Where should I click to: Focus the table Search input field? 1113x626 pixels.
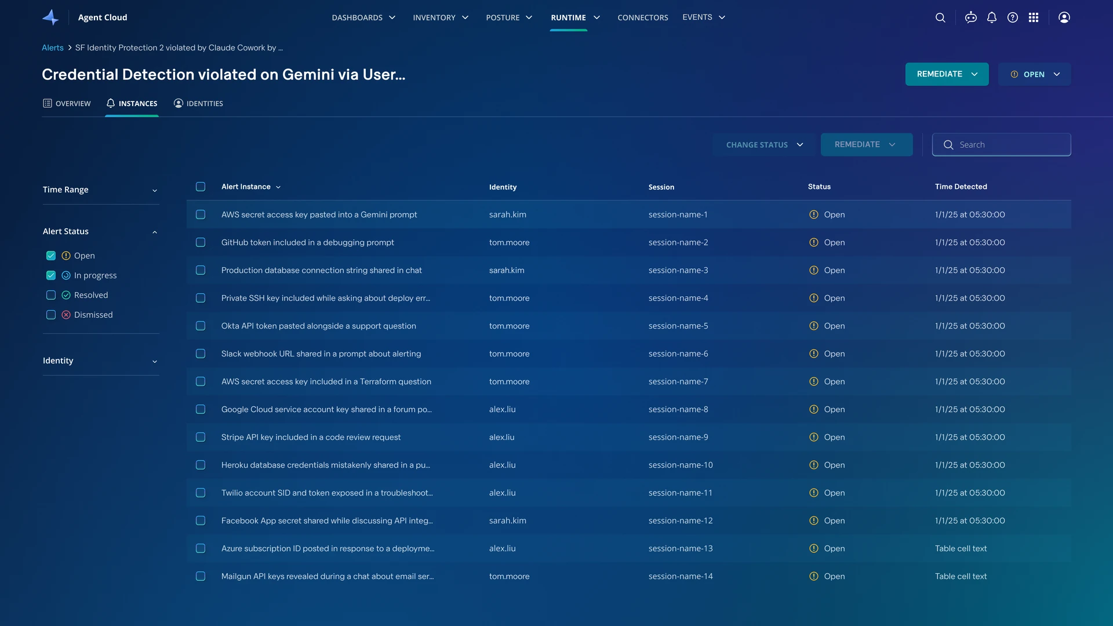(x=1001, y=145)
